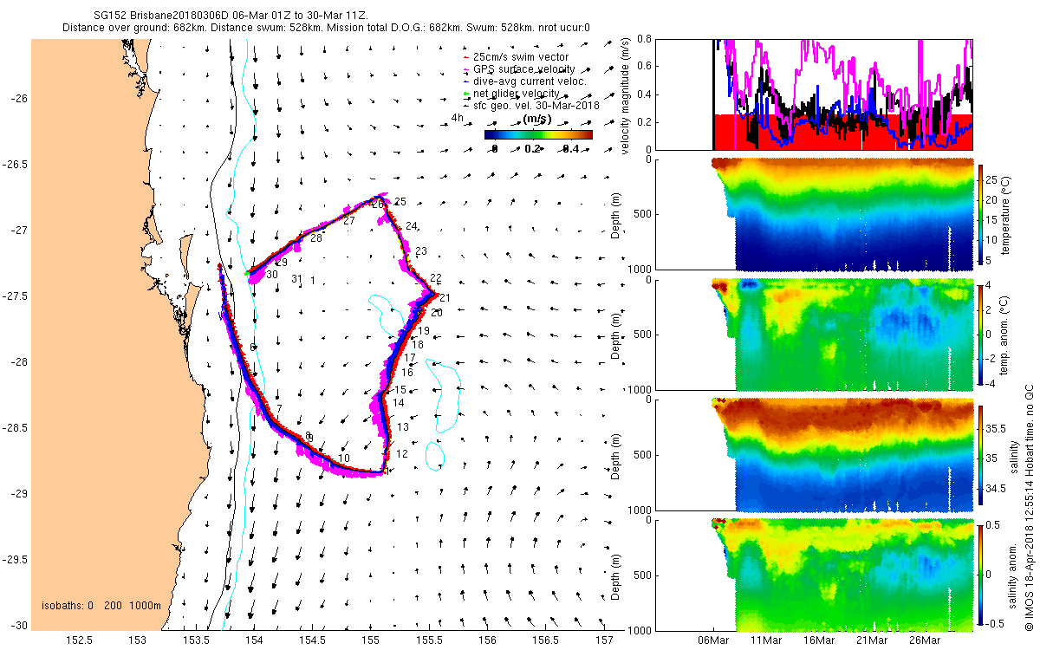Click the '16Mar' date tick label

pos(818,640)
